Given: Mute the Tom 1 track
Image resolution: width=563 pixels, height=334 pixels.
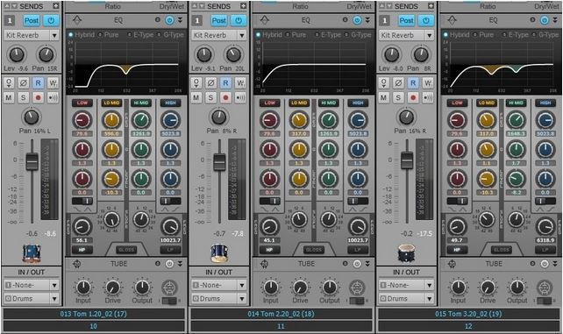Looking at the screenshot, I should pos(9,97).
